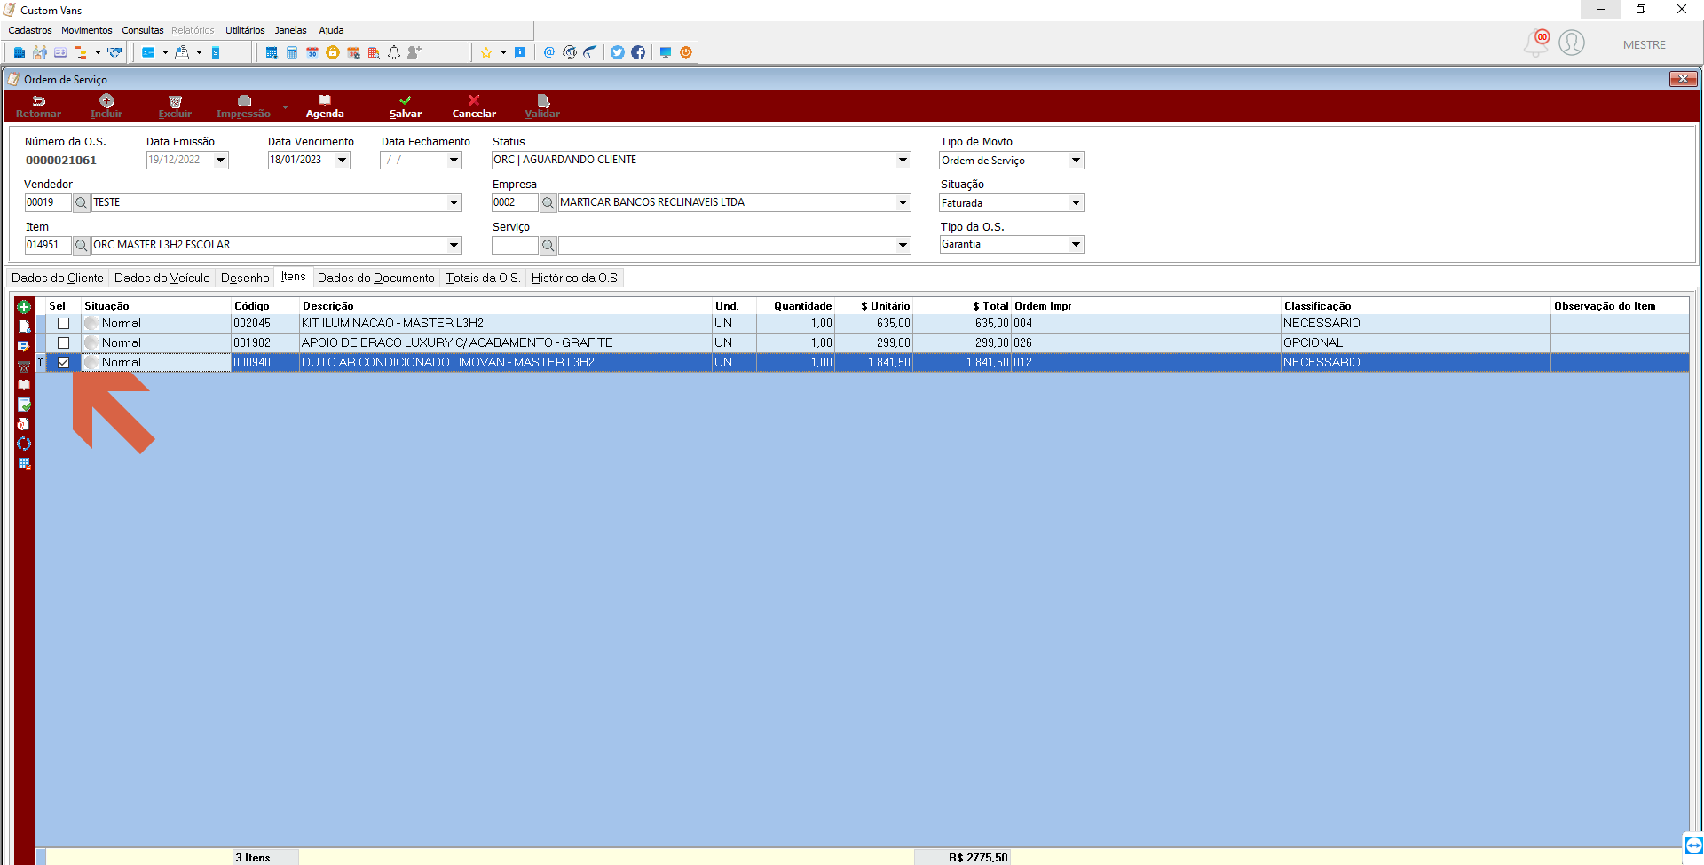
Task: Check the KIT ILUMINACAO row checkbox
Action: click(64, 323)
